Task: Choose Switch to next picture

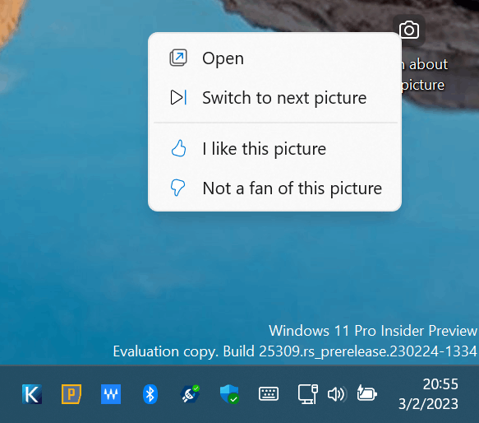Action: tap(274, 98)
